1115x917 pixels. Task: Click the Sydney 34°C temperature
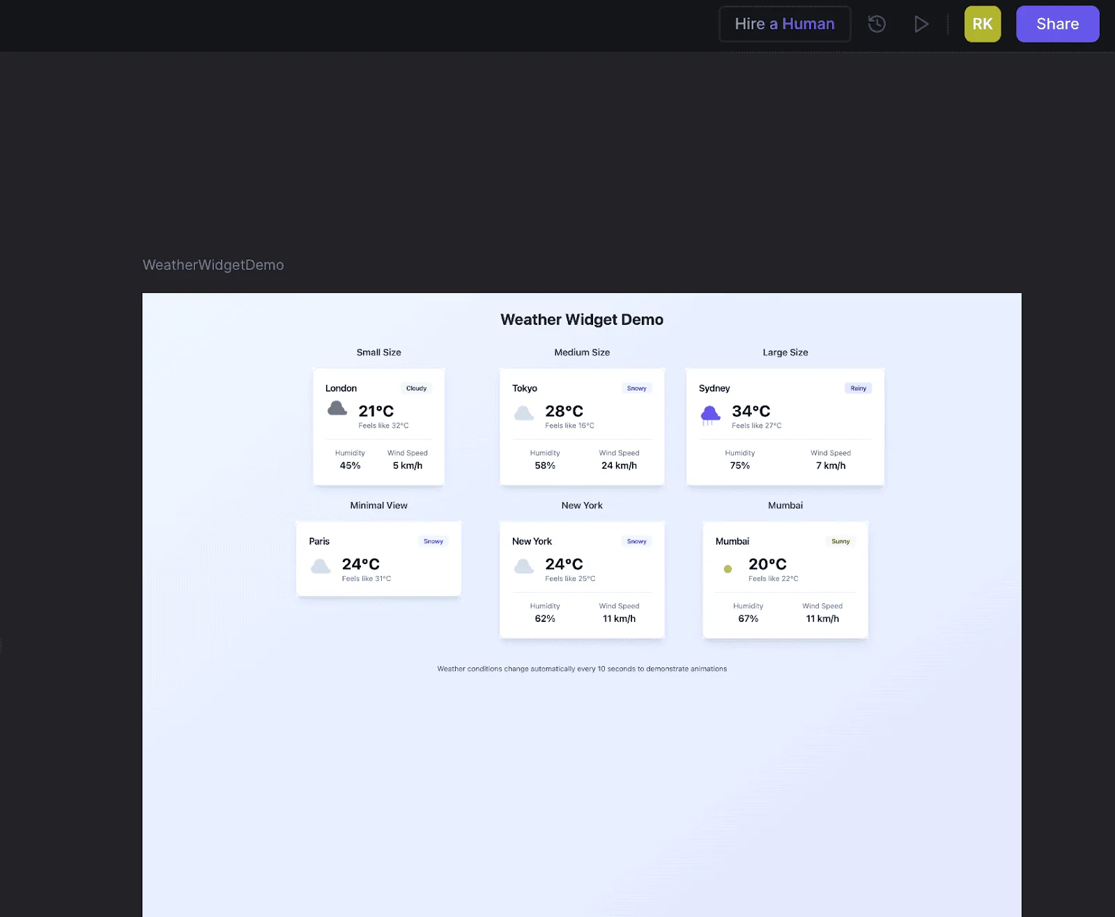pyautogui.click(x=751, y=411)
